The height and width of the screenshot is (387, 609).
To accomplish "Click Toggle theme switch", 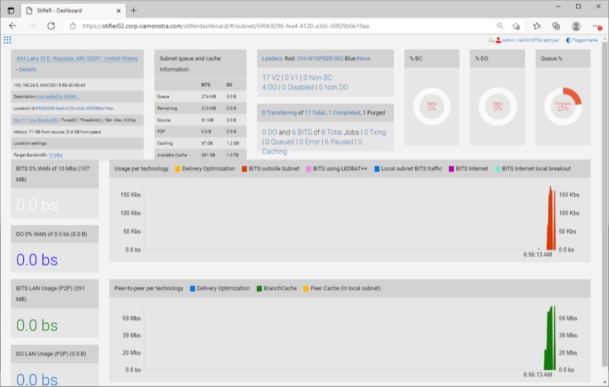I will (x=582, y=40).
